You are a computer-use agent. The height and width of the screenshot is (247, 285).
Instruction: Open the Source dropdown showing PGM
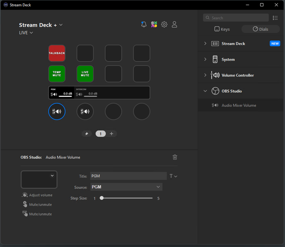126,187
